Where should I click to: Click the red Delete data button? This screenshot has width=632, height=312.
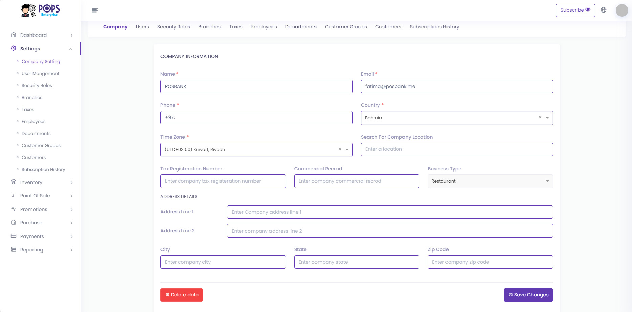182,295
